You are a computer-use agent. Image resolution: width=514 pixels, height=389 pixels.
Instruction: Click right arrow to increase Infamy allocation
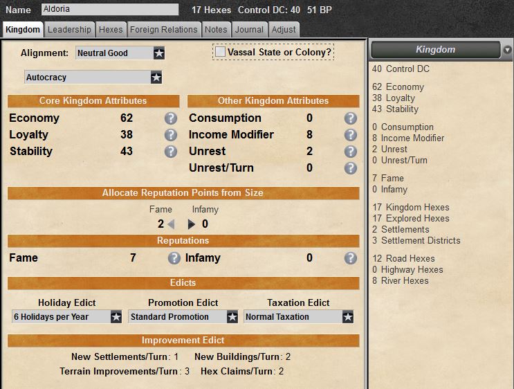tap(192, 224)
